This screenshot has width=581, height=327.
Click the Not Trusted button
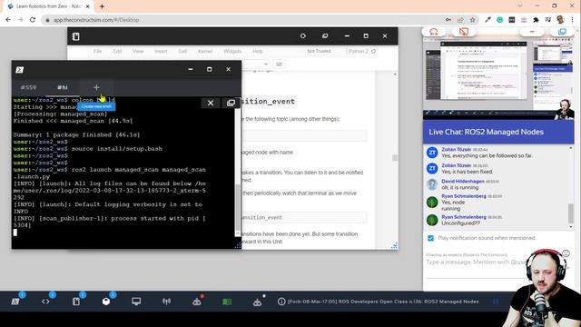click(x=319, y=51)
